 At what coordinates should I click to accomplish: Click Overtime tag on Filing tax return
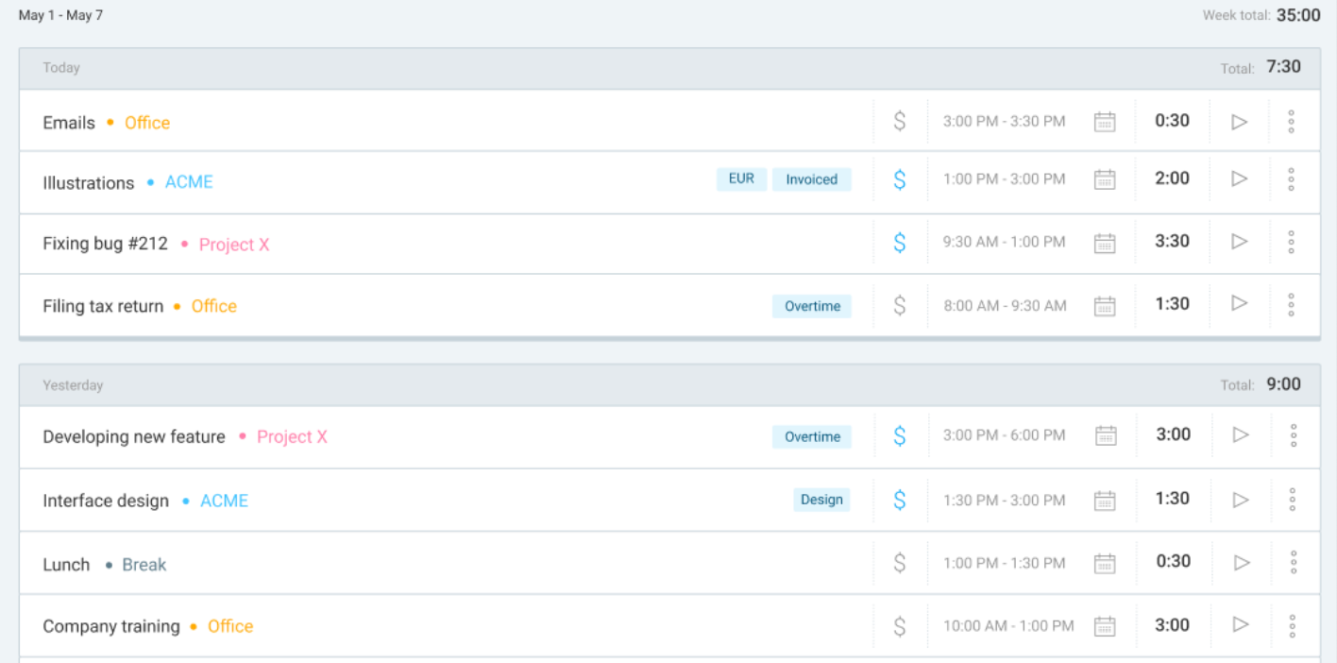(x=812, y=306)
